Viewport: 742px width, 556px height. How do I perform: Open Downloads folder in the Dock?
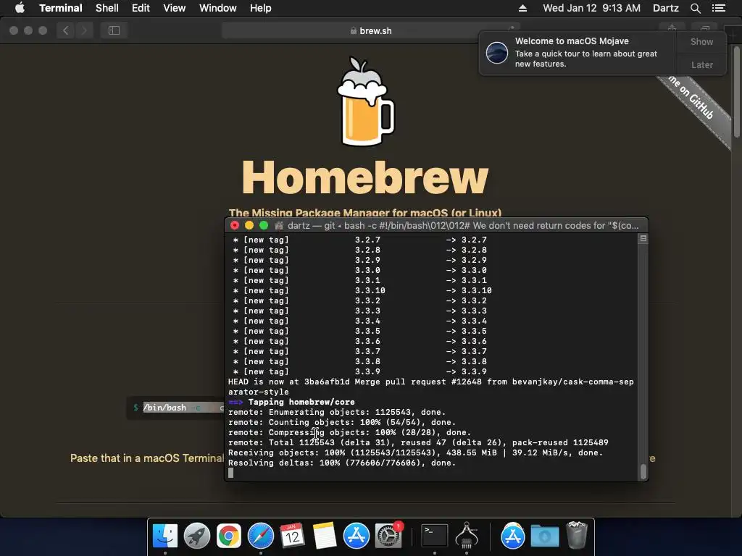coord(545,536)
